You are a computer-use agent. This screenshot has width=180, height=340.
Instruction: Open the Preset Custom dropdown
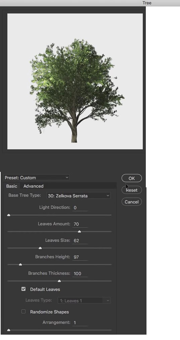coord(37,178)
